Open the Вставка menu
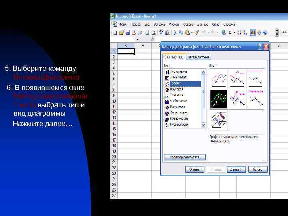The height and width of the screenshot is (216, 288). tap(159, 24)
